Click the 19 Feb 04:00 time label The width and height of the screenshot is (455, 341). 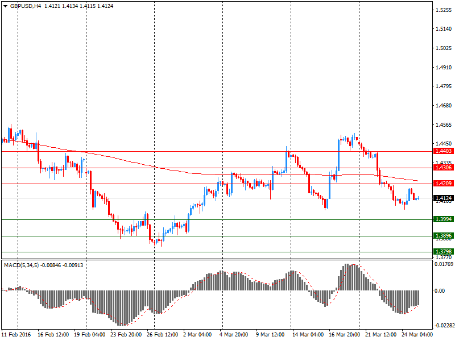pyautogui.click(x=90, y=335)
